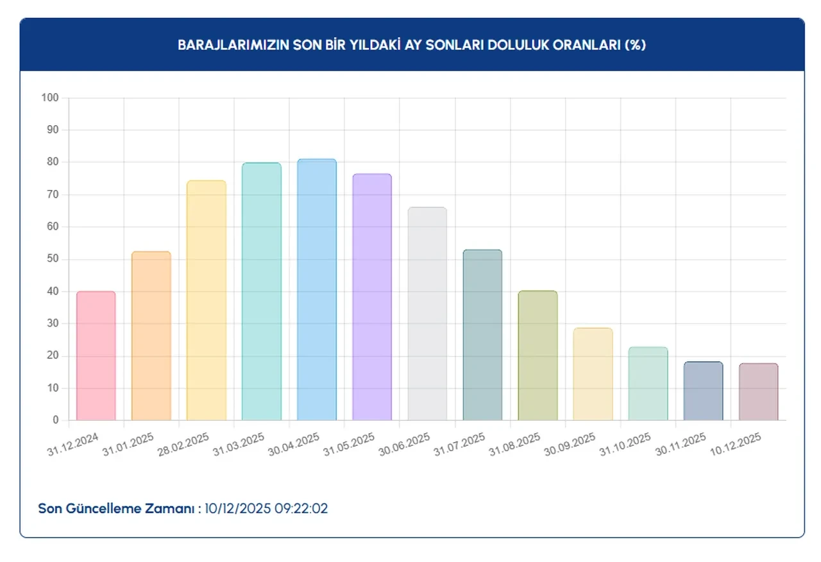Click the light gray bar for 30.06.2025
The height and width of the screenshot is (562, 821).
point(427,314)
